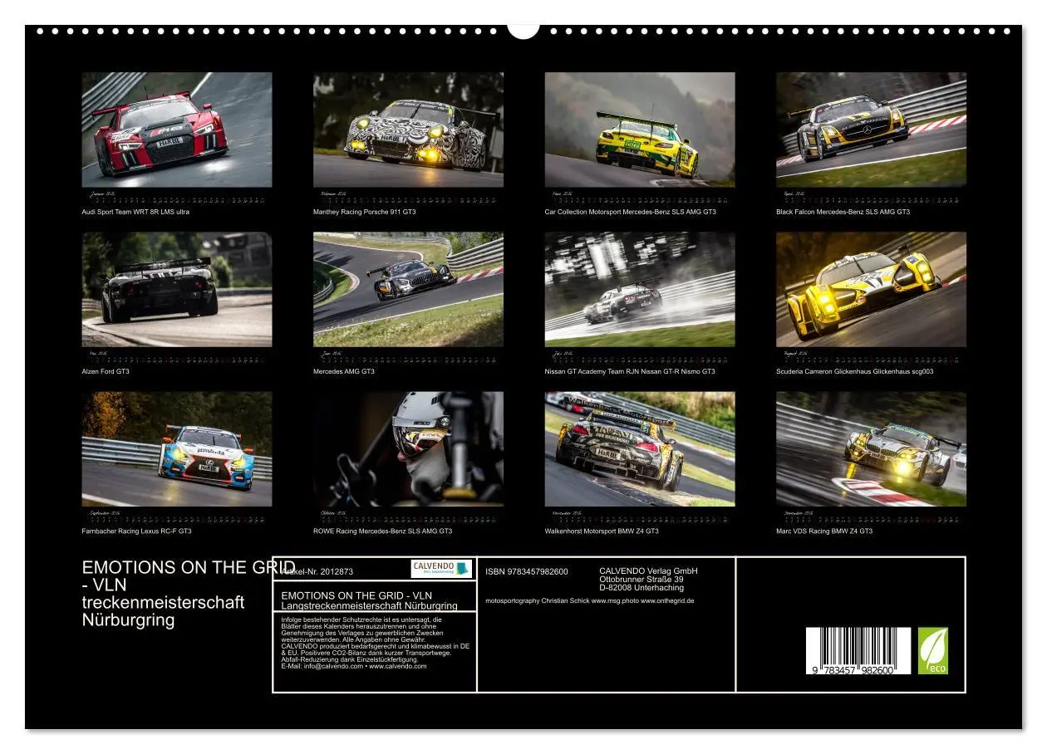Open the Alzen Ford GT3 photo
The width and height of the screenshot is (1047, 754).
tap(177, 289)
